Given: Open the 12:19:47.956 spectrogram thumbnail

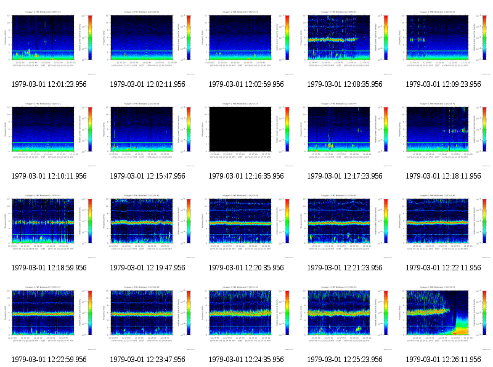Looking at the screenshot, I should point(148,226).
